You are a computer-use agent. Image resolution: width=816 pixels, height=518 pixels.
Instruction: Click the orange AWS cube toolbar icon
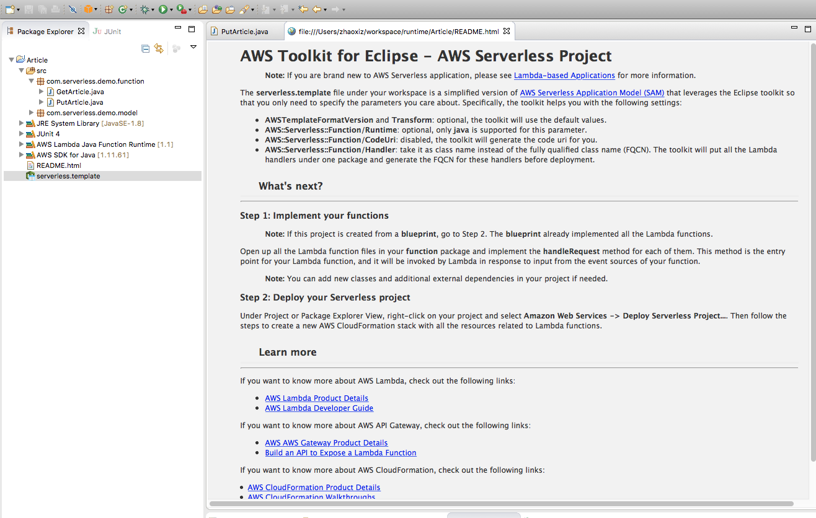pos(88,9)
